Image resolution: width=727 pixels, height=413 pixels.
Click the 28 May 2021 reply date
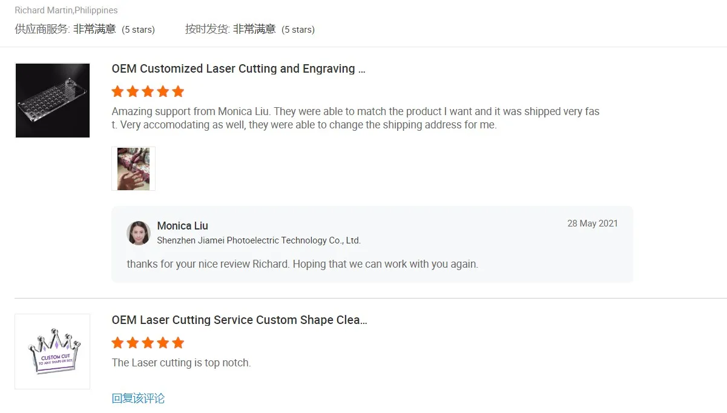coord(592,223)
